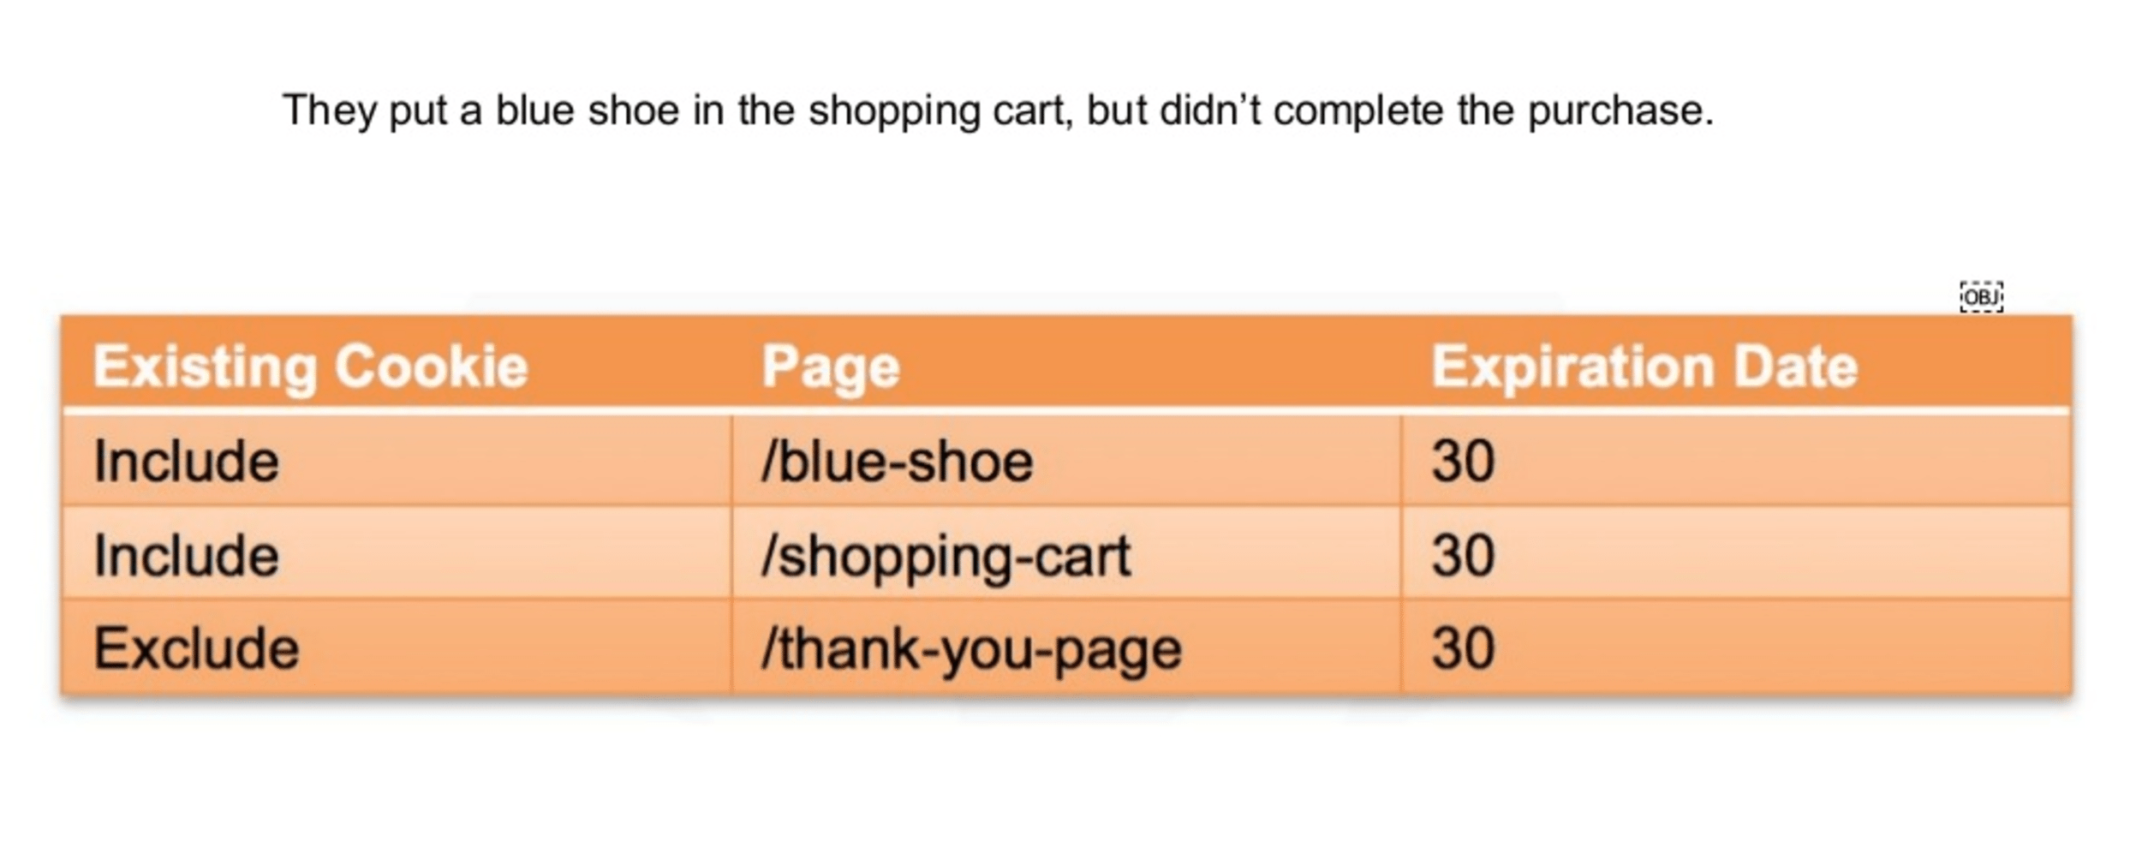Select the Include cell in the /blue-shoe row

[x=186, y=462]
